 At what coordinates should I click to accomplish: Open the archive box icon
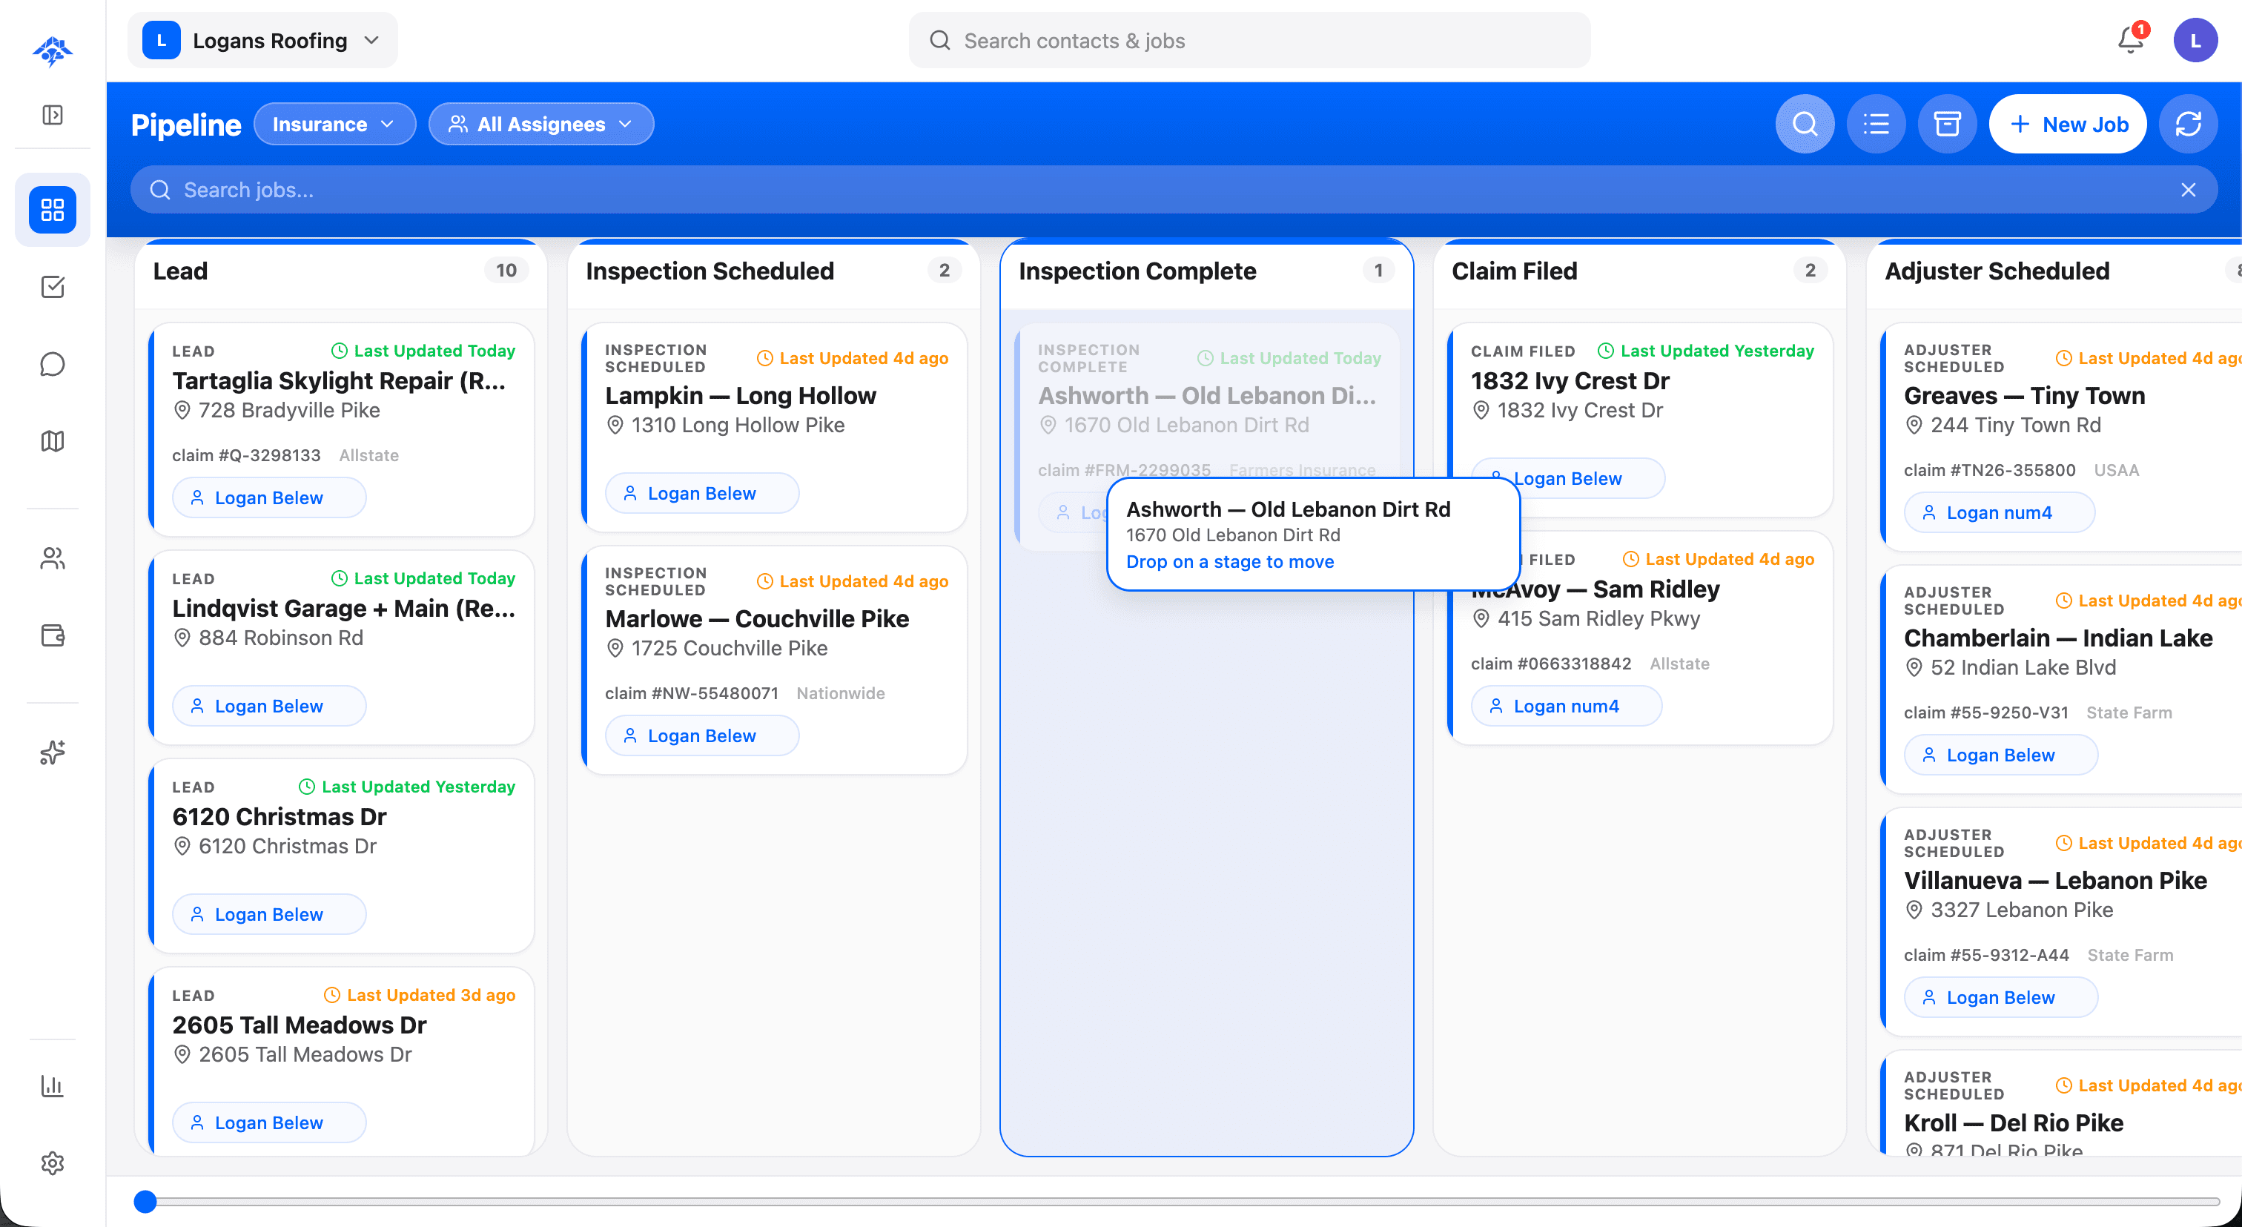pos(1947,125)
